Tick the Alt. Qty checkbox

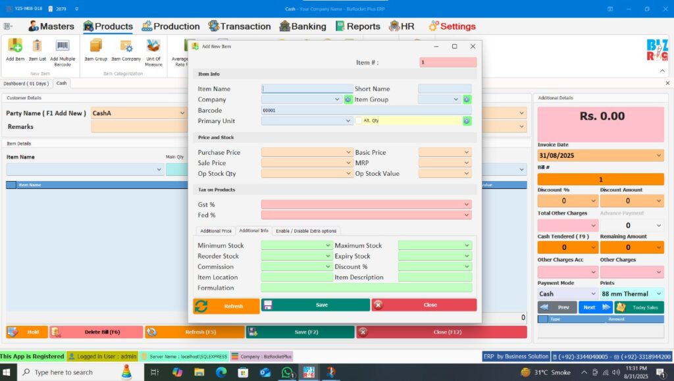tap(359, 121)
